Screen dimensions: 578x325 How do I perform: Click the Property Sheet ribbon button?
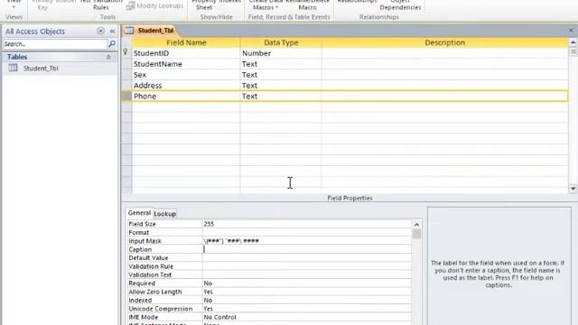(204, 5)
